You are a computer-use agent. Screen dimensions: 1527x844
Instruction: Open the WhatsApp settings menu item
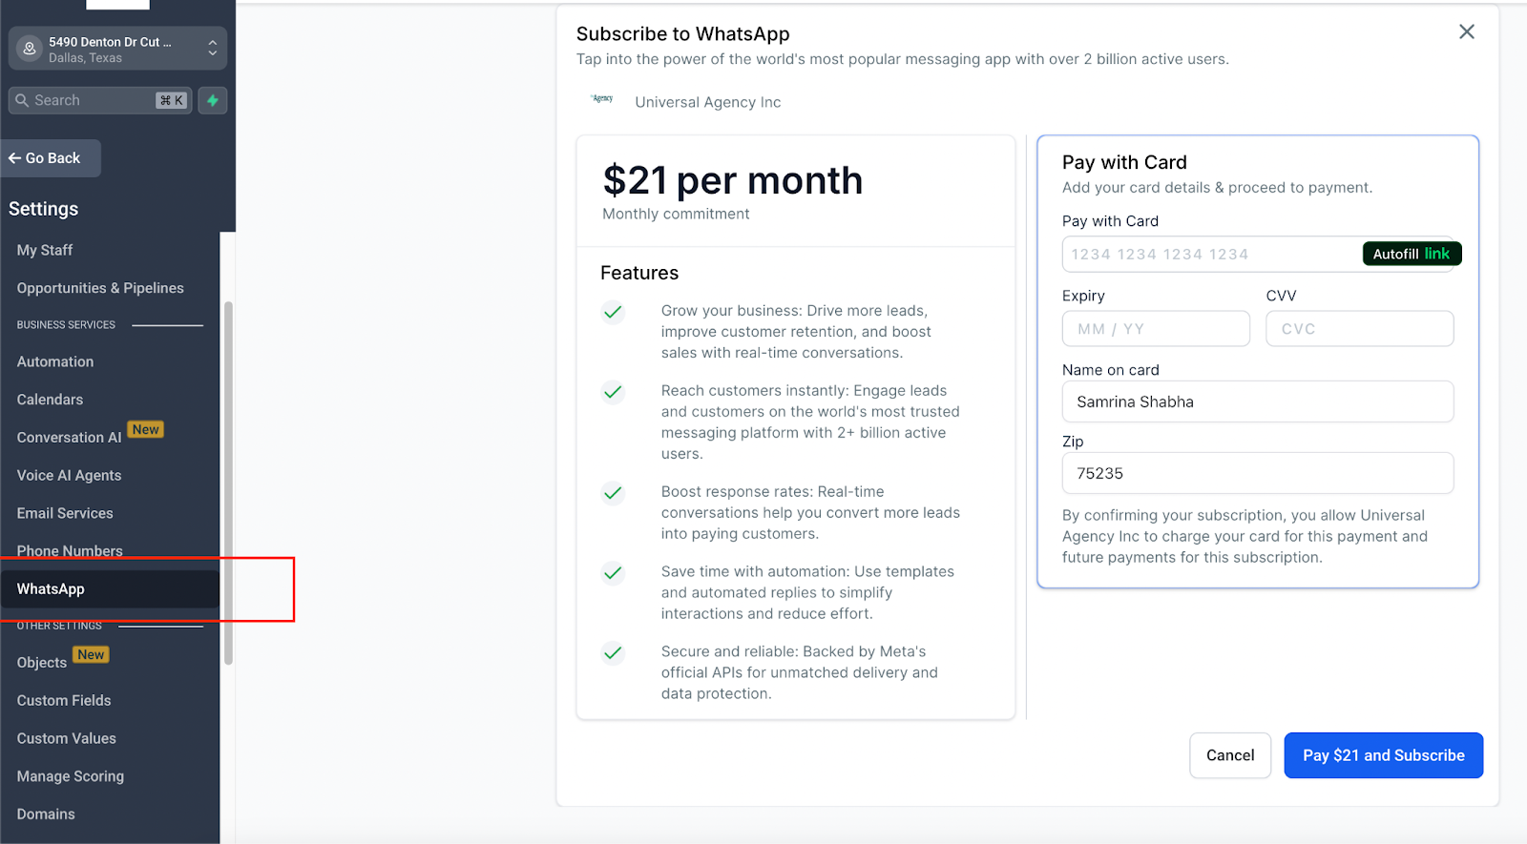point(51,589)
